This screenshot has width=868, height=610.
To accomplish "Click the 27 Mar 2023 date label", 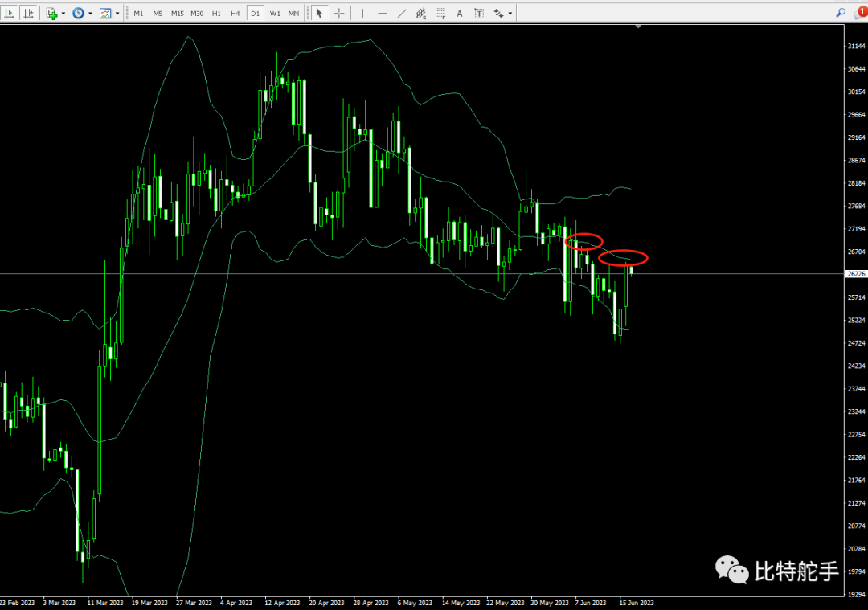I will [194, 603].
